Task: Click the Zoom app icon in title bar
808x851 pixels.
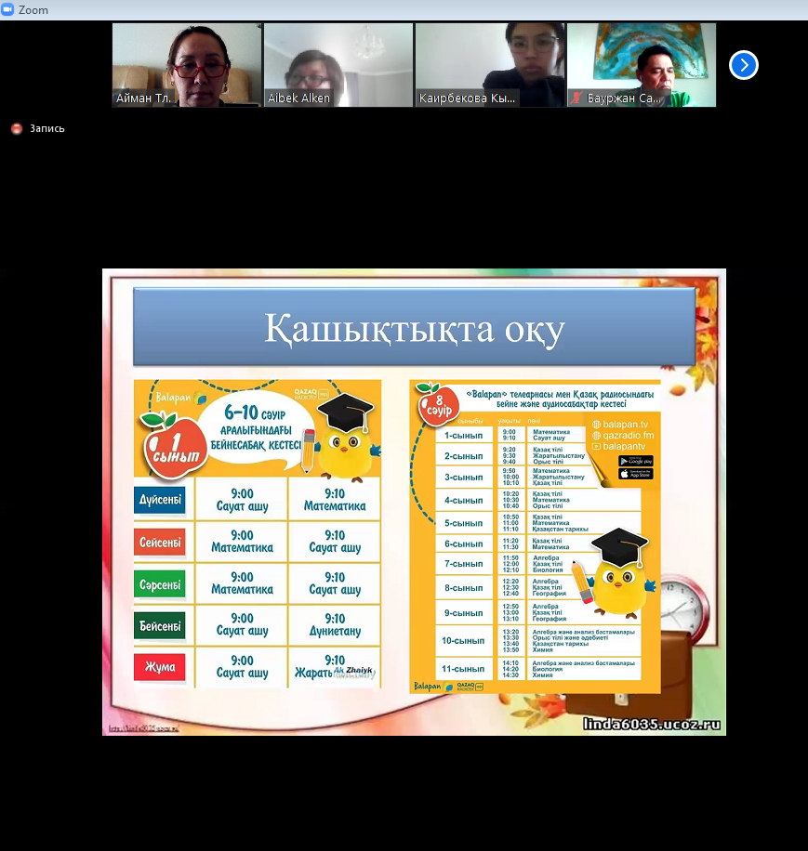Action: (x=8, y=9)
